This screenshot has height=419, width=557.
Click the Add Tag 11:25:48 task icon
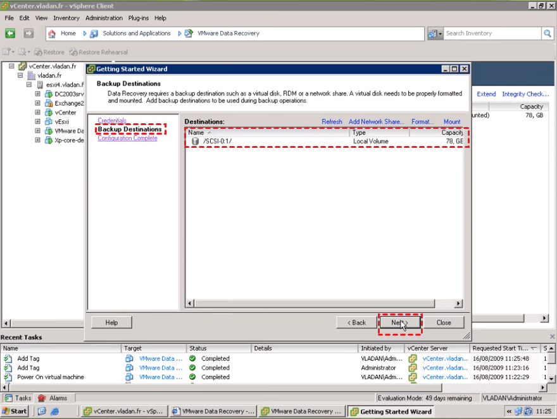(8, 359)
